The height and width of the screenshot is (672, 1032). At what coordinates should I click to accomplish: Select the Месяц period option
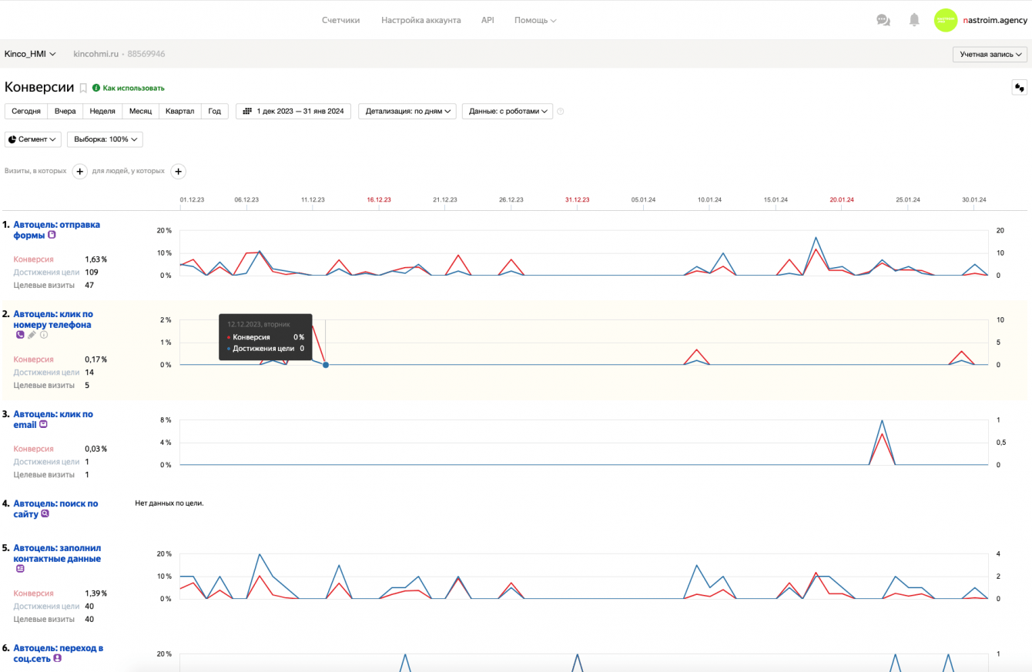[x=140, y=112]
